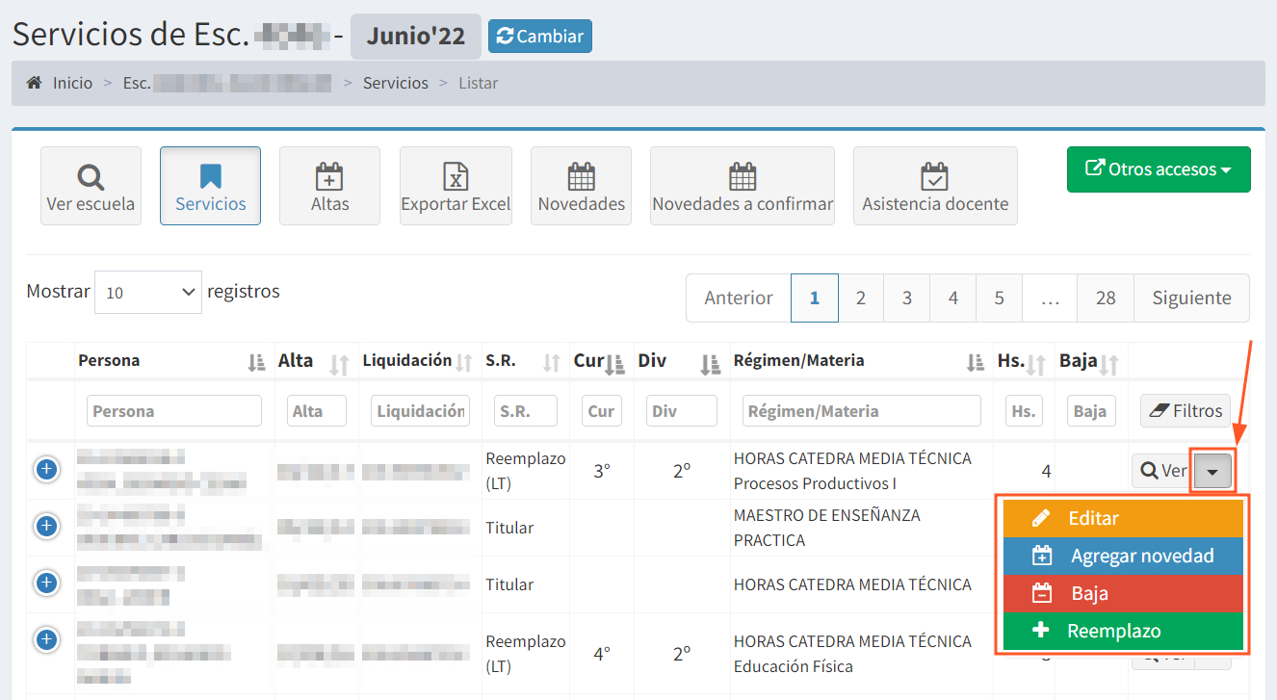
Task: Open Ver escuela magnifier button
Action: coord(91,186)
